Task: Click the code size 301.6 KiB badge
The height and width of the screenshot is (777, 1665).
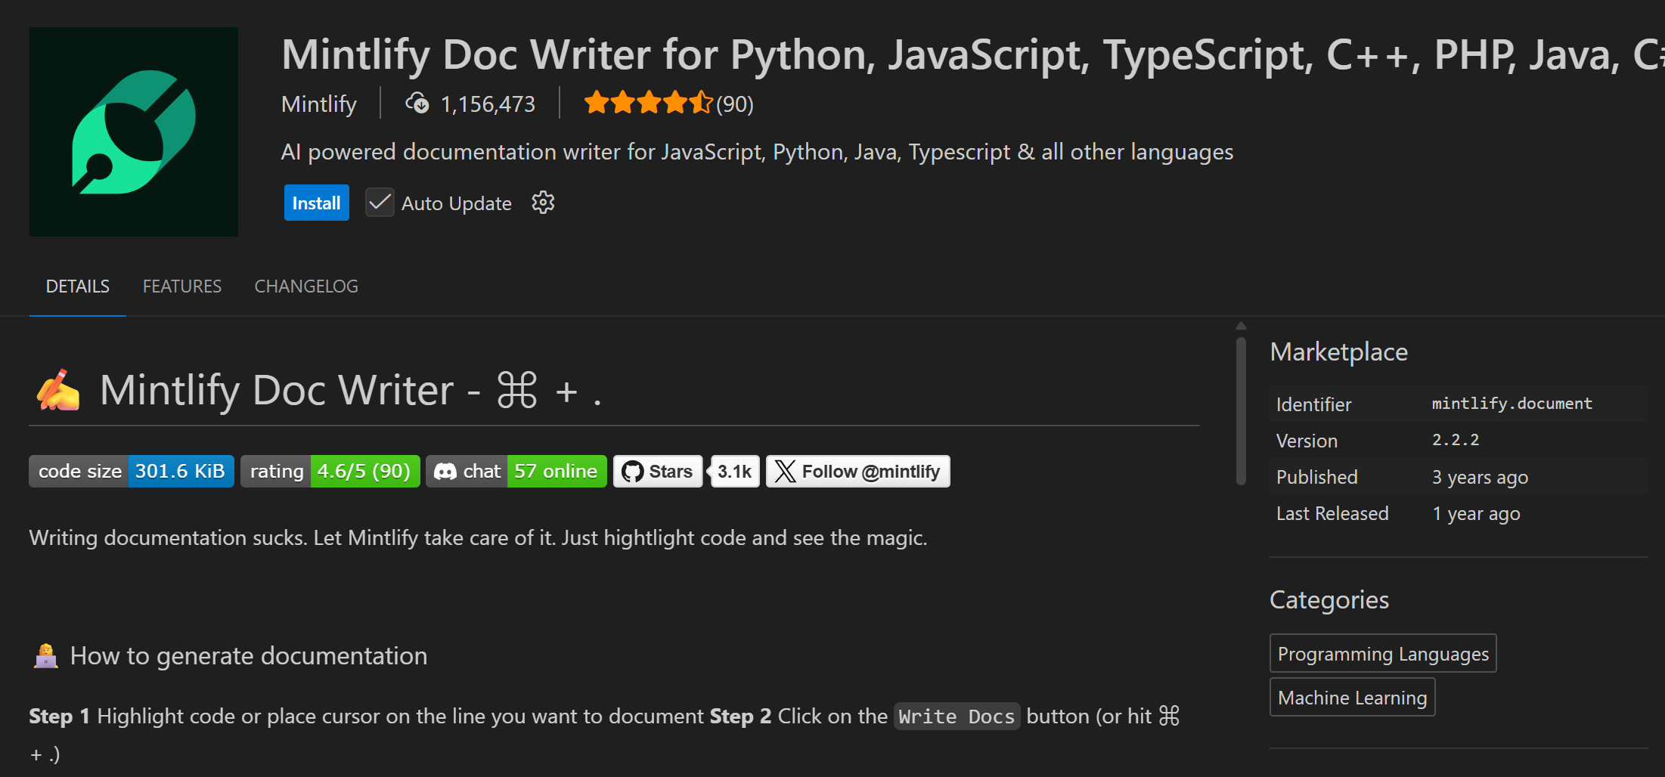Action: [132, 472]
